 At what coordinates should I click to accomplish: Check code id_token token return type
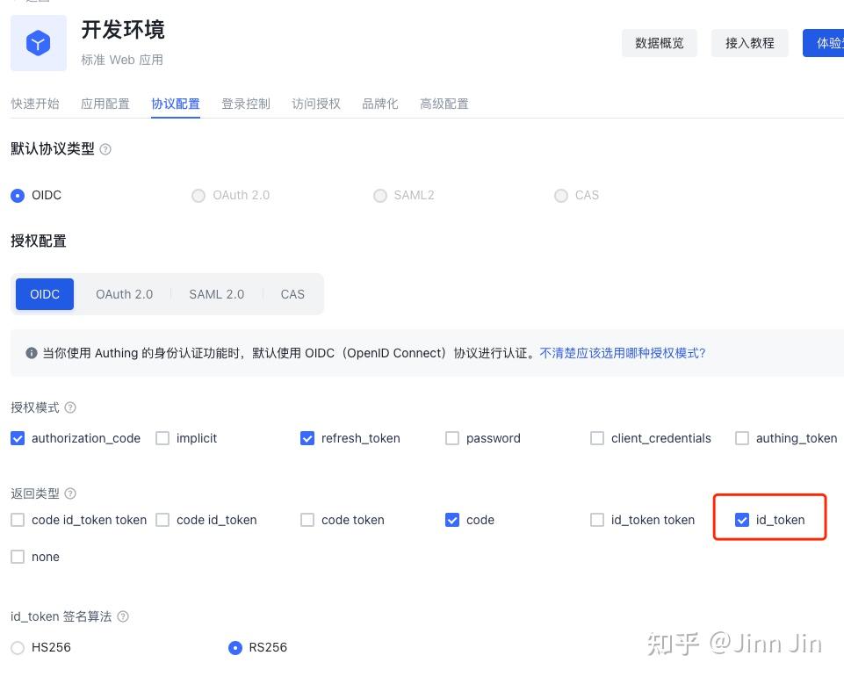coord(18,520)
